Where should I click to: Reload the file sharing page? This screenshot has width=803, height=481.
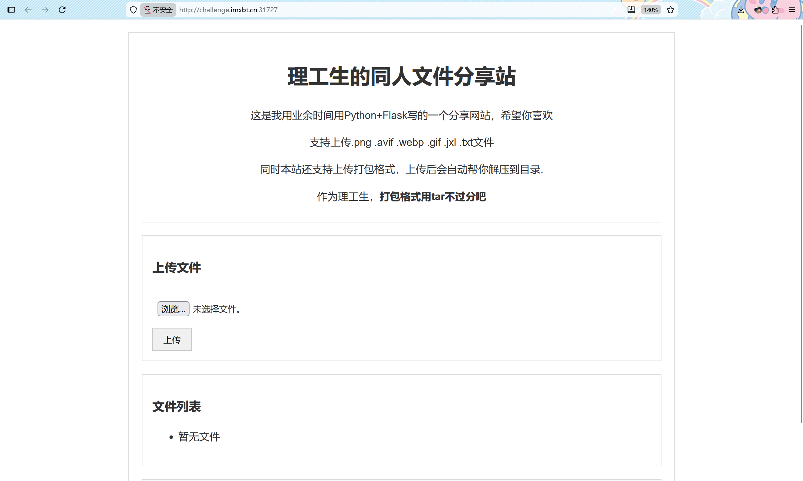[x=62, y=10]
